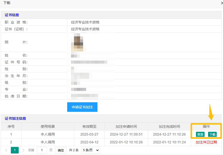Select the 有效期至 column header
Image resolution: width=223 pixels, height=155 pixels.
click(89, 126)
